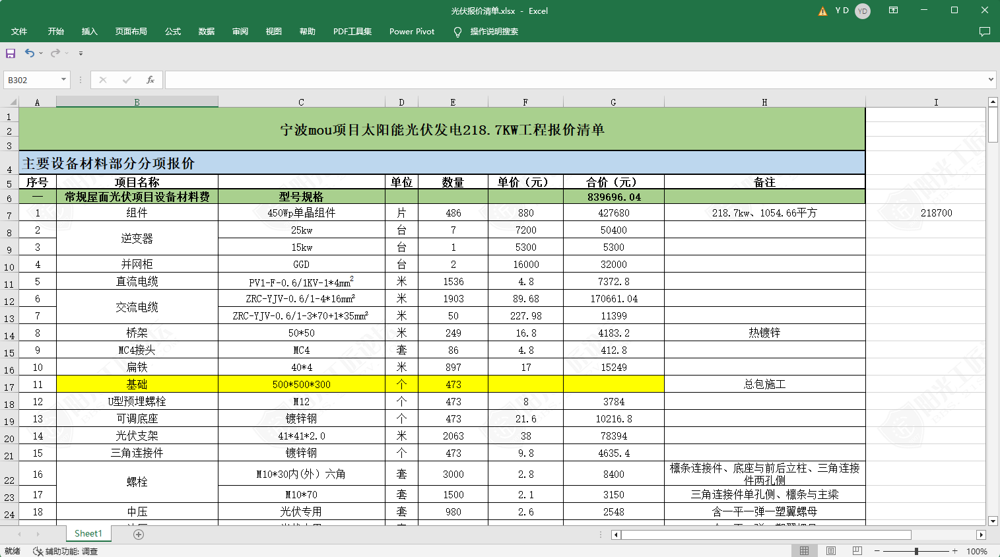Click the 450Wp单晶组件 cell
The image size is (1000, 557).
coord(302,213)
